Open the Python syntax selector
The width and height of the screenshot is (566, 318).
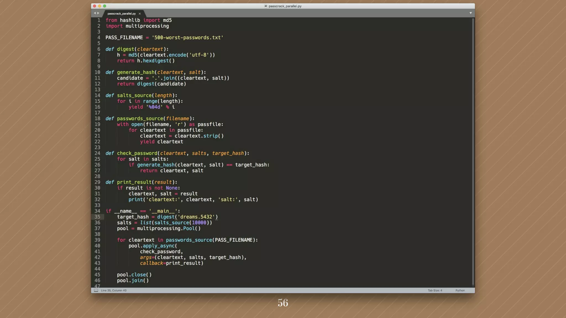click(460, 290)
